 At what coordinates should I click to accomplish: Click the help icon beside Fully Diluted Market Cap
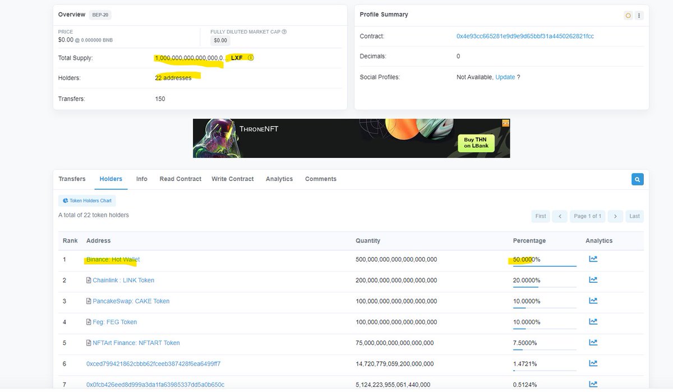[284, 32]
